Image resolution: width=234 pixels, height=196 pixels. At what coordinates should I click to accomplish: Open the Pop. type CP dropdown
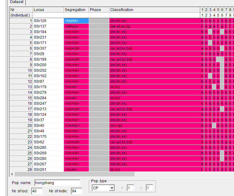112,188
